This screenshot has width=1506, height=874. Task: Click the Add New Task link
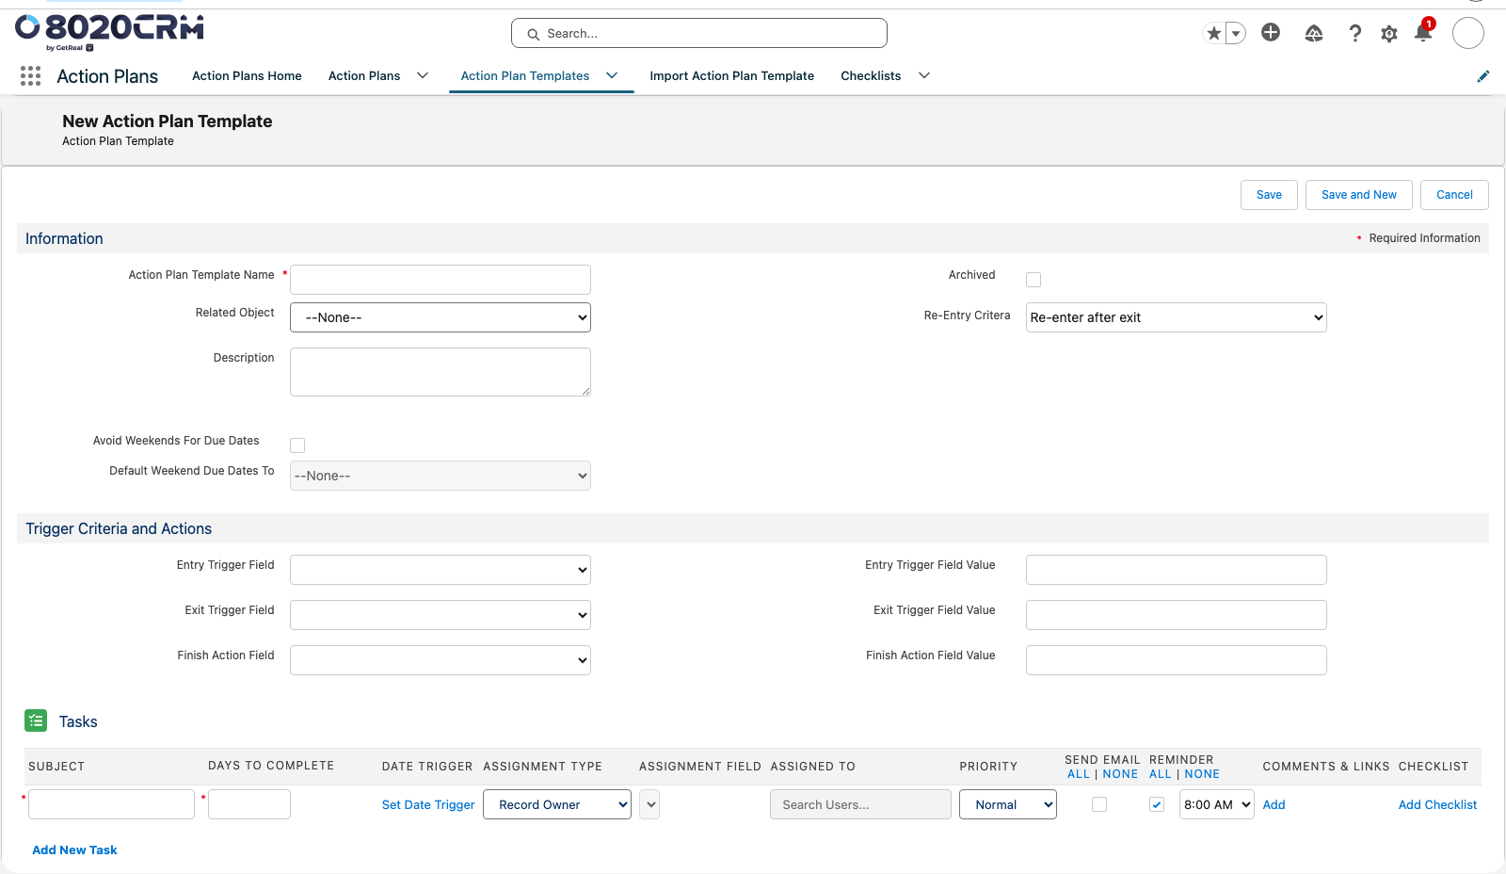click(x=74, y=850)
